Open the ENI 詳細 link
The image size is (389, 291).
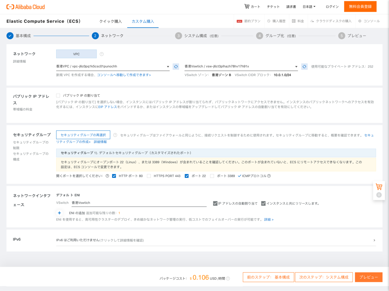tap(269, 220)
